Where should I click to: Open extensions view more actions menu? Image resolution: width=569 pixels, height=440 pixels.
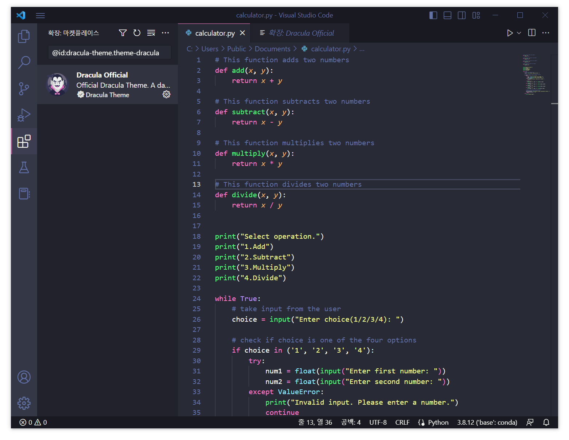tap(166, 33)
